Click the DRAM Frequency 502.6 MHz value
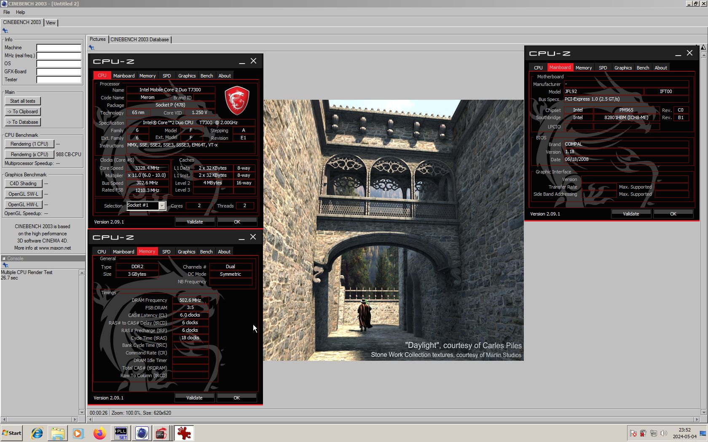 click(x=190, y=300)
